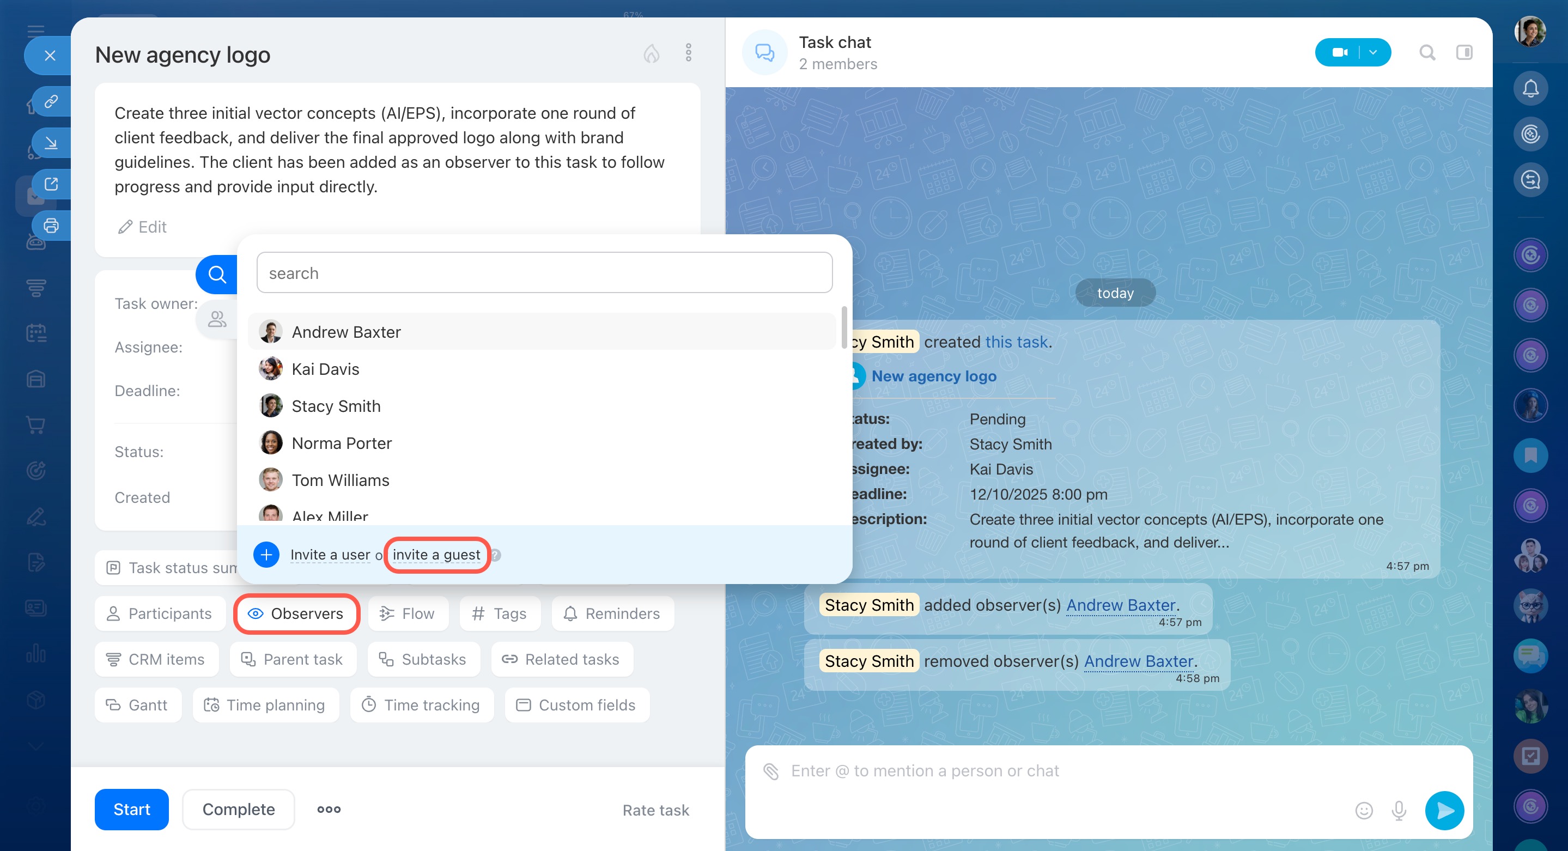
Task: Search within Task chat
Action: 1427,53
